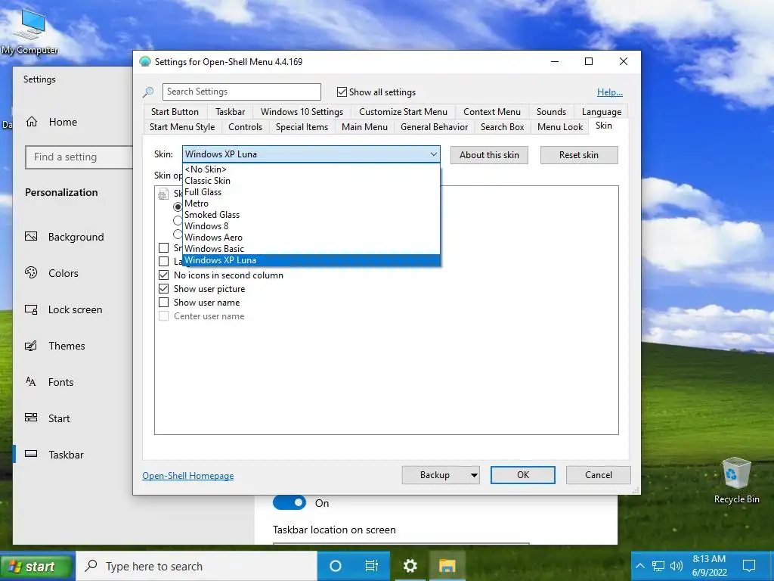Screen dimensions: 774x581
Task: Open the Main Menu tab
Action: pyautogui.click(x=364, y=127)
